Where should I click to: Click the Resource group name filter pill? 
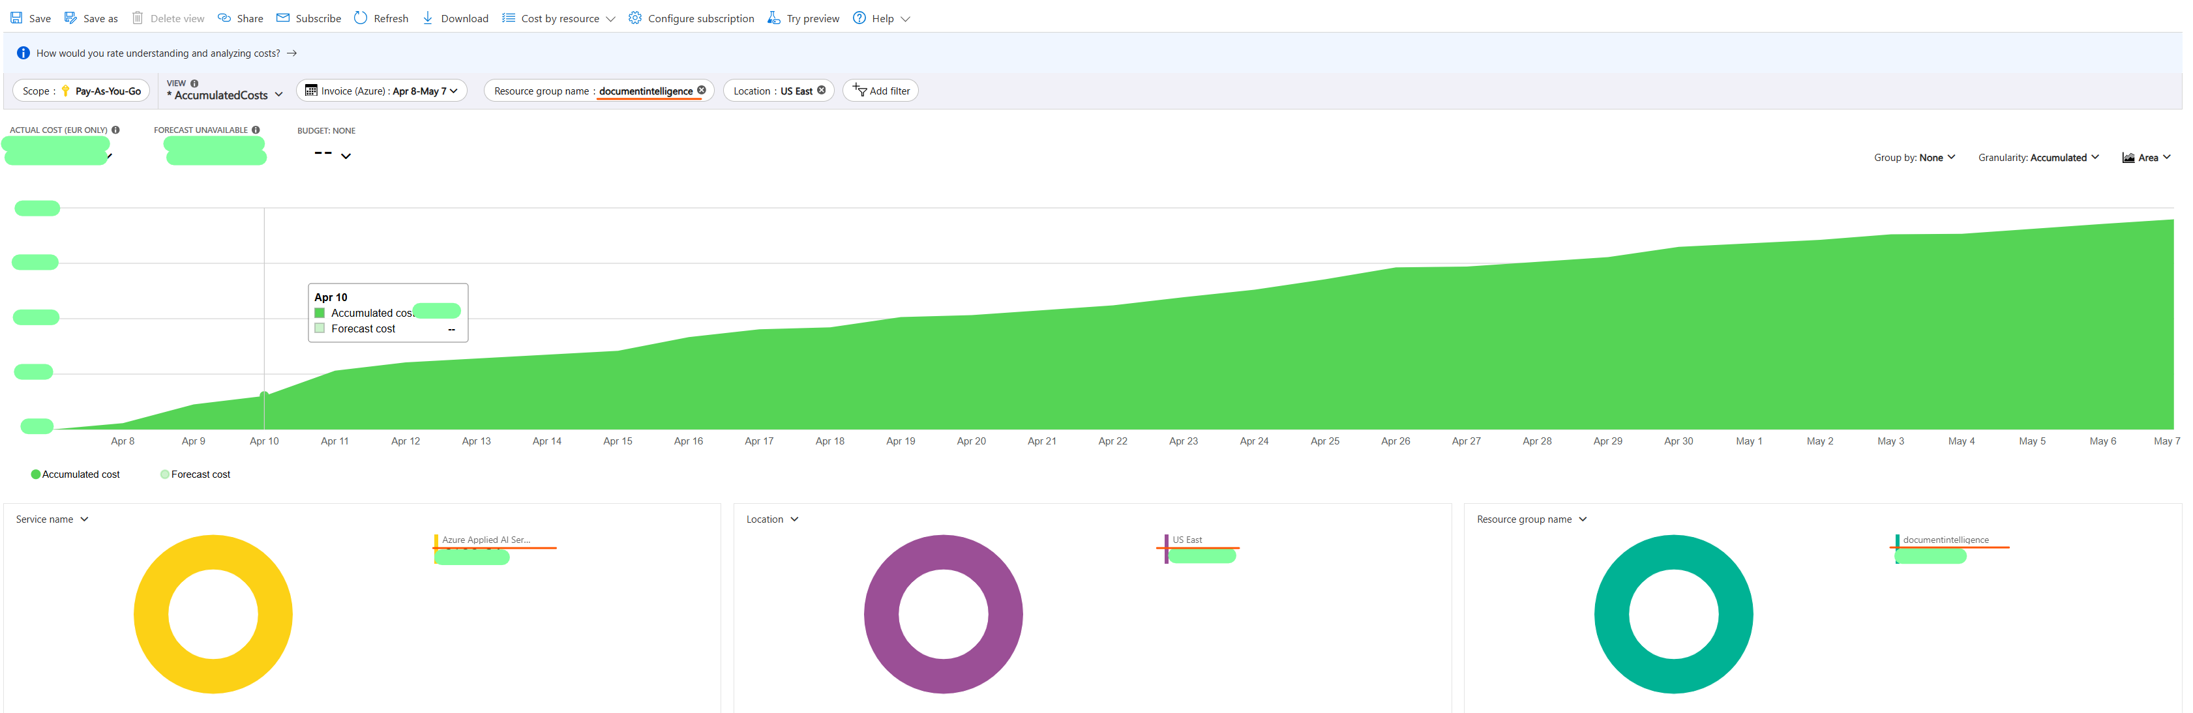599,91
